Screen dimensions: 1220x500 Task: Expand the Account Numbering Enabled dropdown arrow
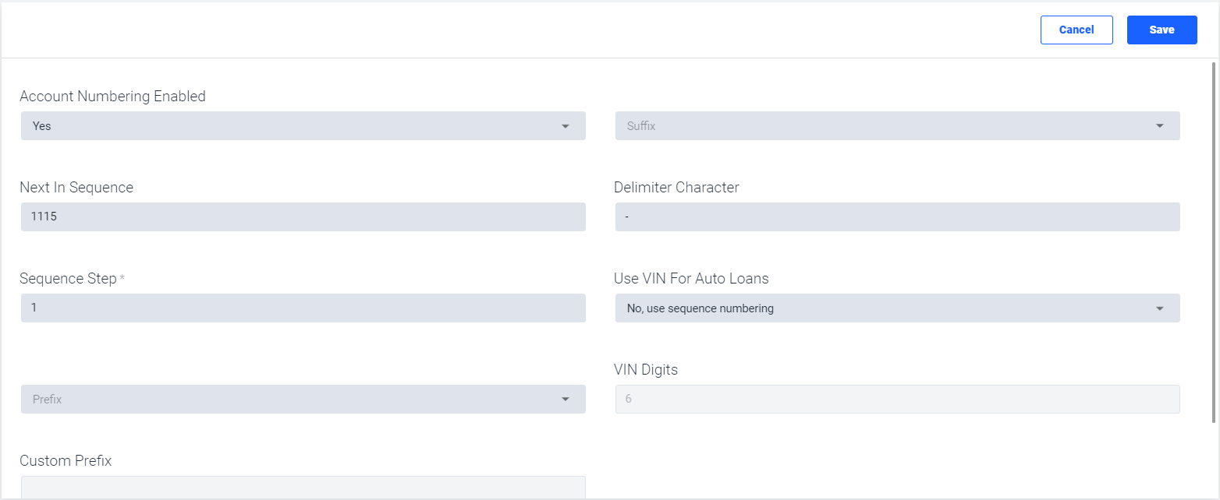(x=566, y=126)
